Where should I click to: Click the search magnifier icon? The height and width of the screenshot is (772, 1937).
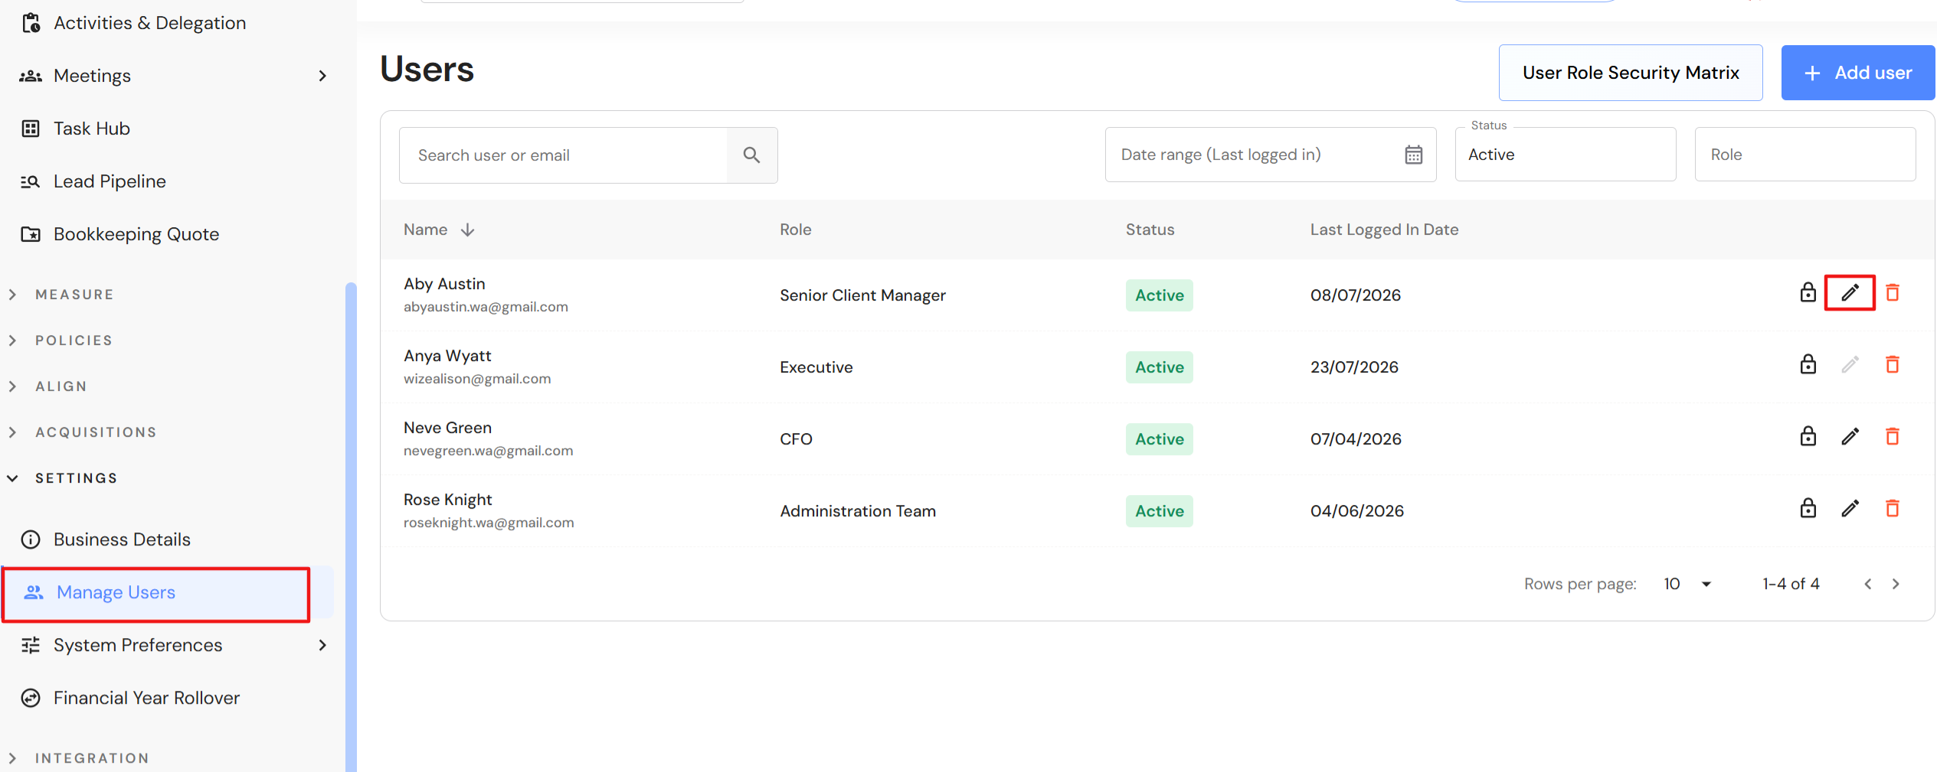(x=751, y=155)
